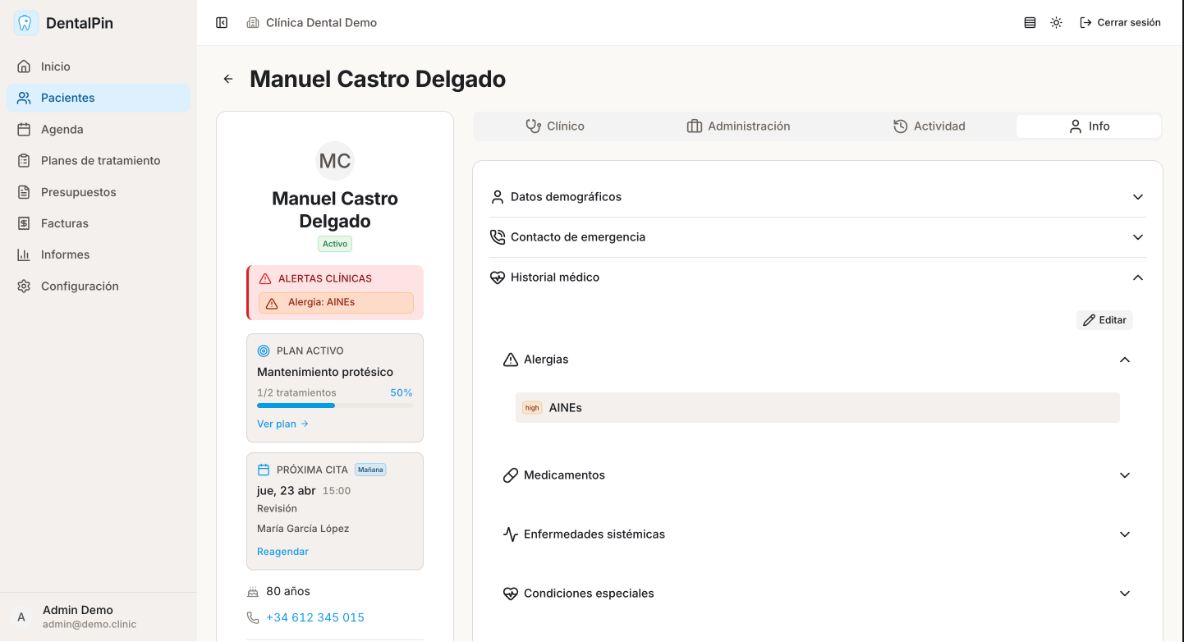Open the Administración tab
1184x642 pixels.
point(738,126)
